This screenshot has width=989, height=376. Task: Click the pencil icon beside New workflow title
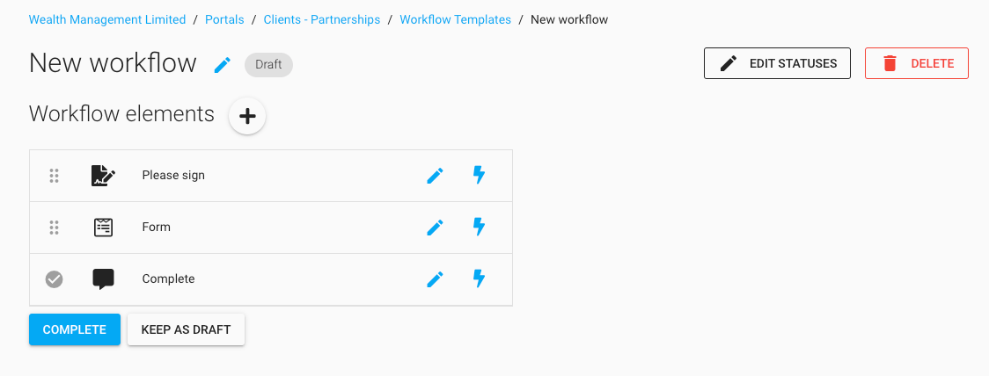click(x=223, y=65)
